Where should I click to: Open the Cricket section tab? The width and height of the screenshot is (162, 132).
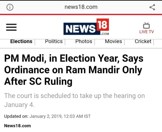pos(143,42)
